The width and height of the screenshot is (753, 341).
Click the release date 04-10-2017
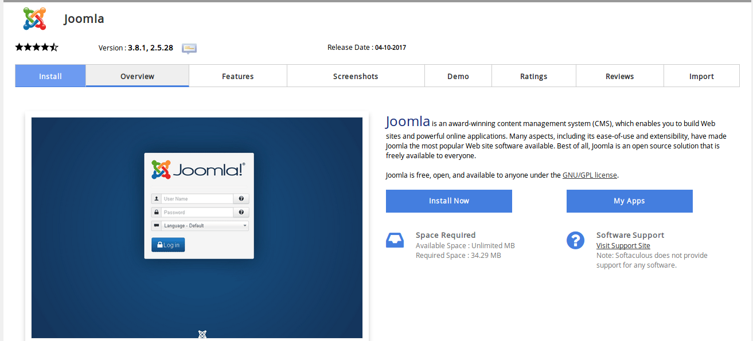[x=391, y=48]
